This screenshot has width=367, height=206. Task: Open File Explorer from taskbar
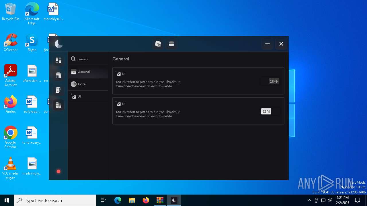pos(132,200)
